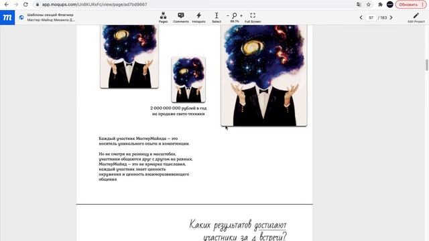Screen dimensions: 429x241
Task: Click the globe icon beside project title
Action: coord(21,17)
